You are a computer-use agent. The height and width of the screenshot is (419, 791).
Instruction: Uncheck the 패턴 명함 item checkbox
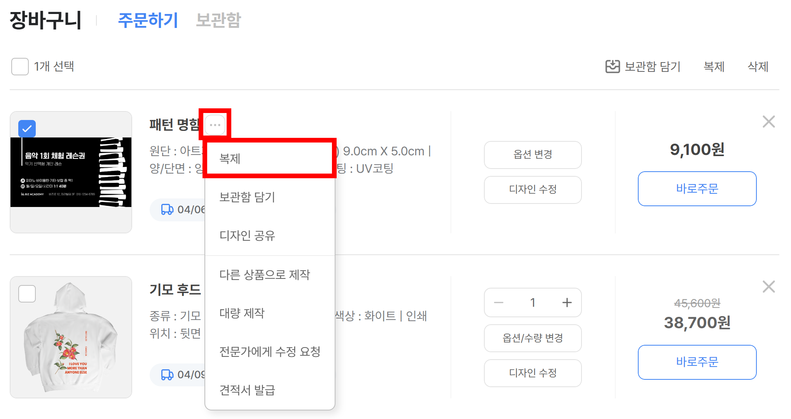[x=27, y=129]
